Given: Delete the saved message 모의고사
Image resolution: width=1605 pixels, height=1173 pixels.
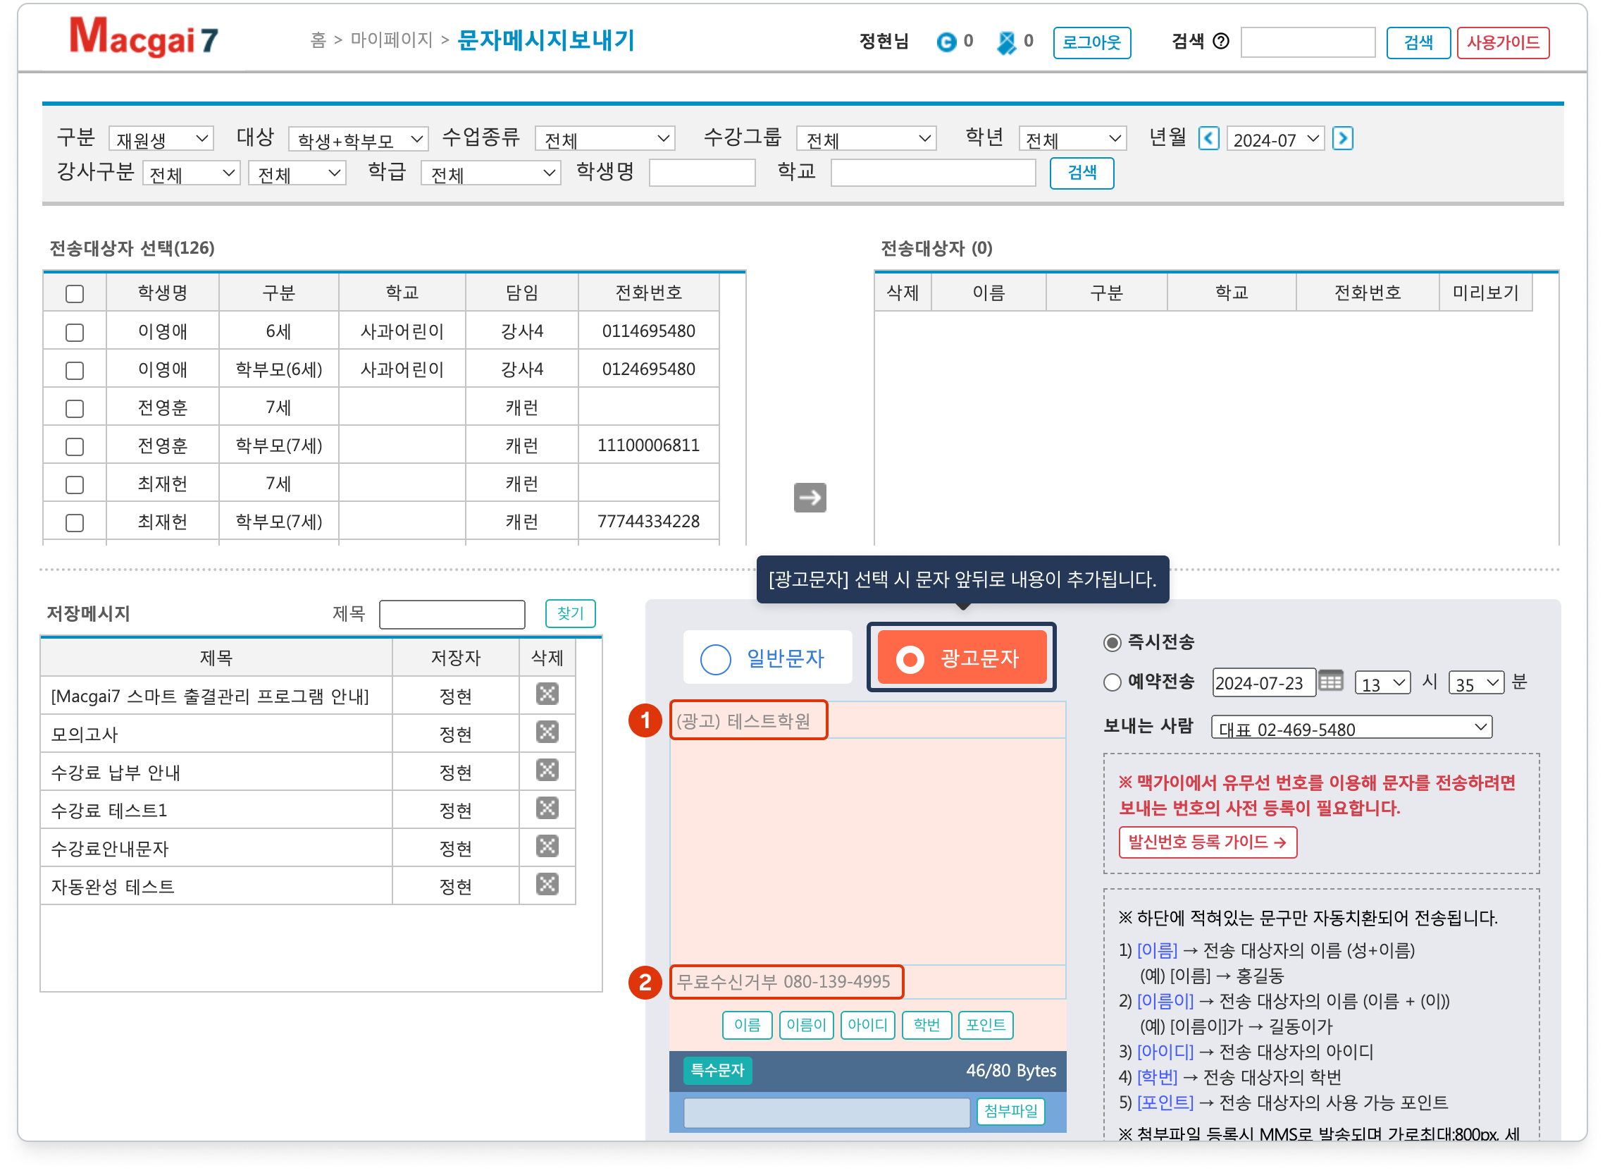Looking at the screenshot, I should [547, 732].
